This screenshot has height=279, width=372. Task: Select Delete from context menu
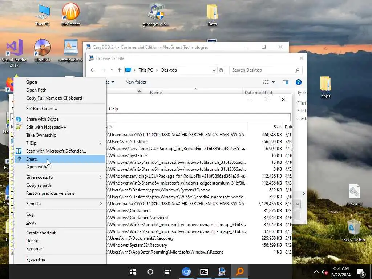59,241
